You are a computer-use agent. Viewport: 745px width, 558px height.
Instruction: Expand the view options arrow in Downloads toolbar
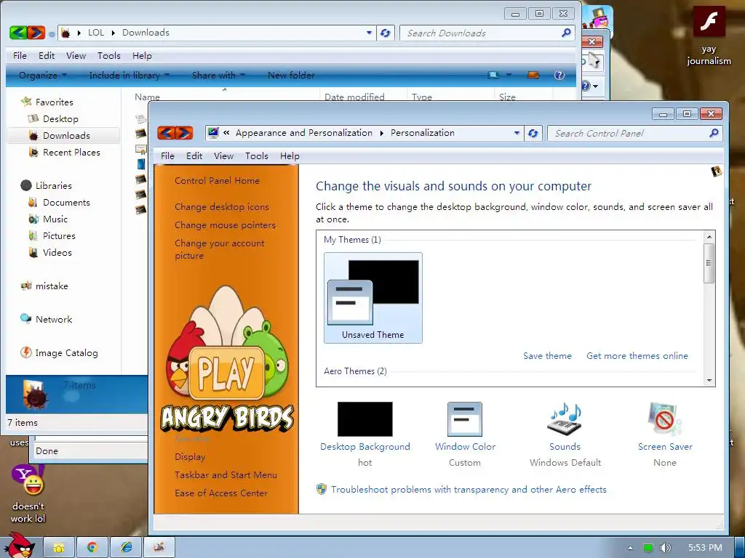509,75
